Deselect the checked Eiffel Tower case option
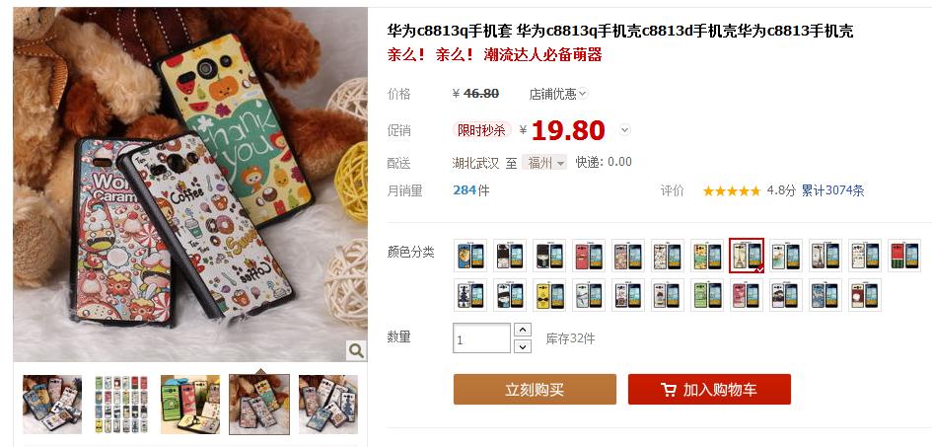This screenshot has height=447, width=932. (747, 255)
